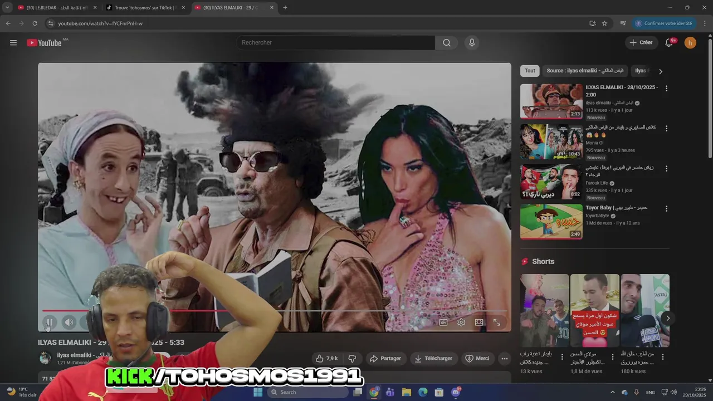This screenshot has height=401, width=713.
Task: Open a new browser tab
Action: 285,8
